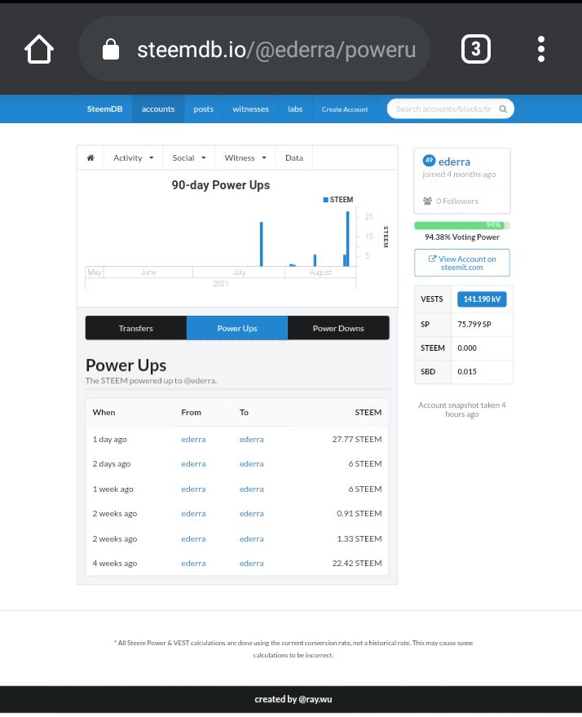Click the home icon in account menu

click(x=90, y=157)
